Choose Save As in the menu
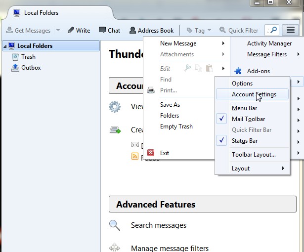The width and height of the screenshot is (304, 252). (170, 105)
